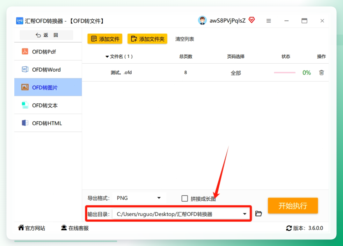Click the red VIP diamond icon
Viewport: 343px width, 246px height.
(252, 20)
